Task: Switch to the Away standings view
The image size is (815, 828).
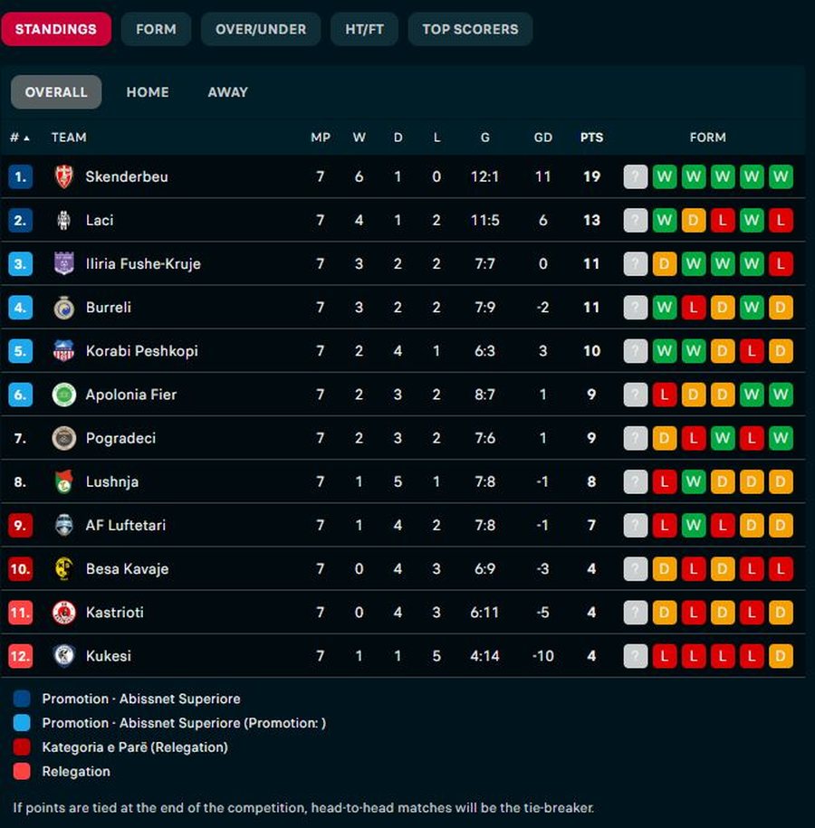Action: [x=227, y=92]
